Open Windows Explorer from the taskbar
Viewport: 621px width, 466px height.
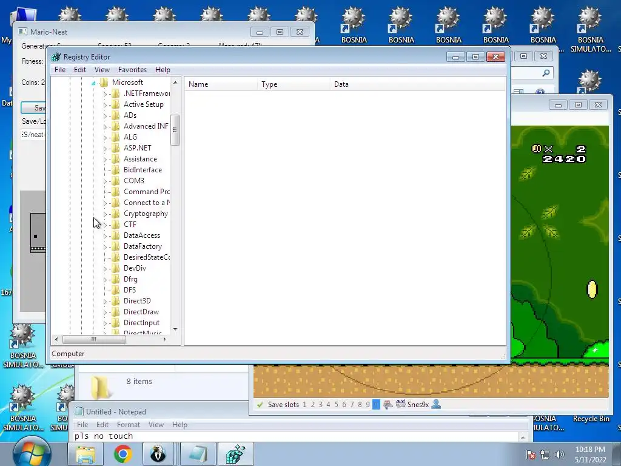(x=86, y=454)
